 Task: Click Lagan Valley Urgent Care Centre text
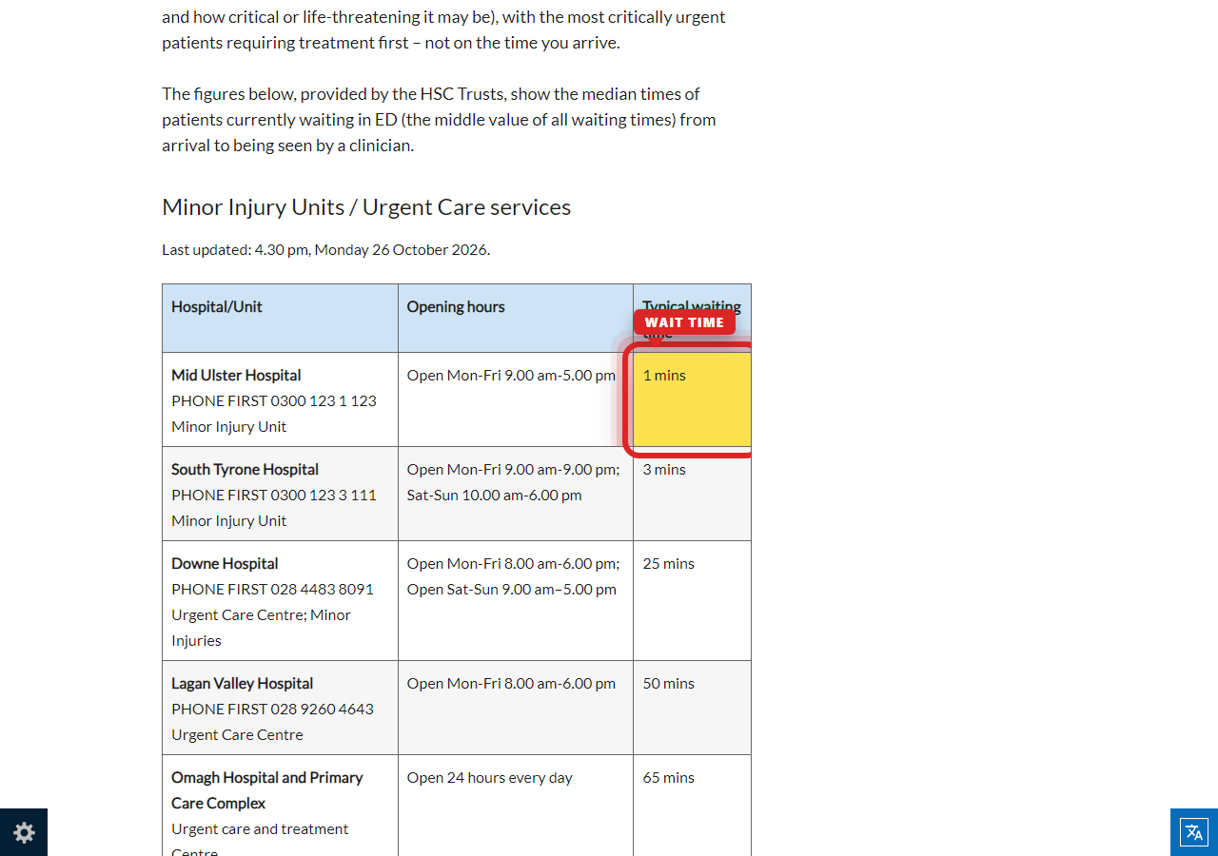(237, 734)
